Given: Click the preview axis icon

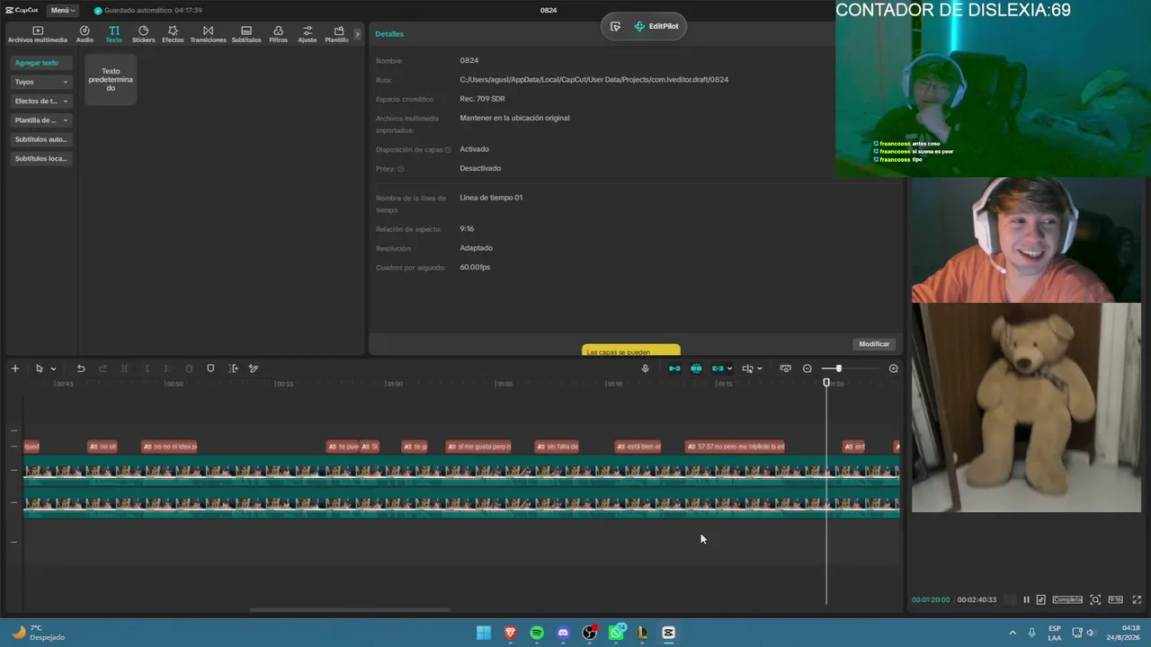Looking at the screenshot, I should click(x=747, y=368).
